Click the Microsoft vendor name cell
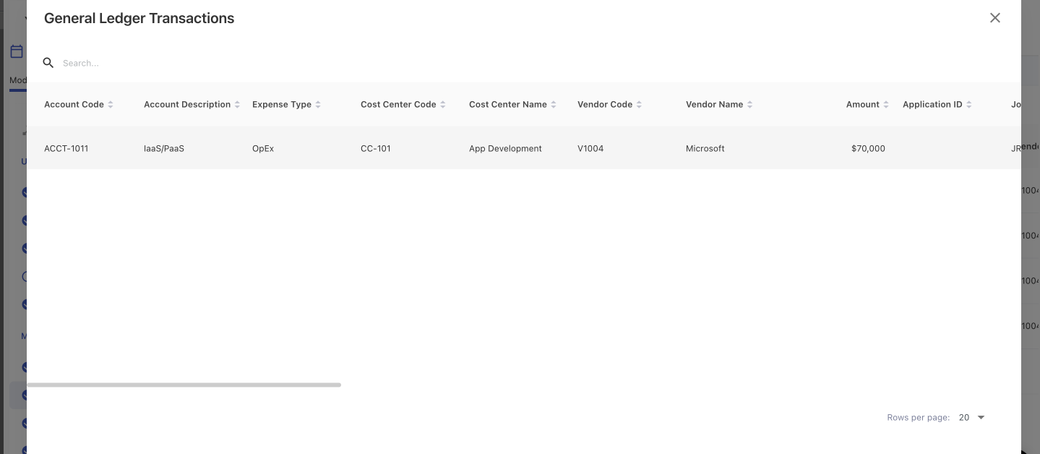Image resolution: width=1040 pixels, height=454 pixels. coord(705,148)
